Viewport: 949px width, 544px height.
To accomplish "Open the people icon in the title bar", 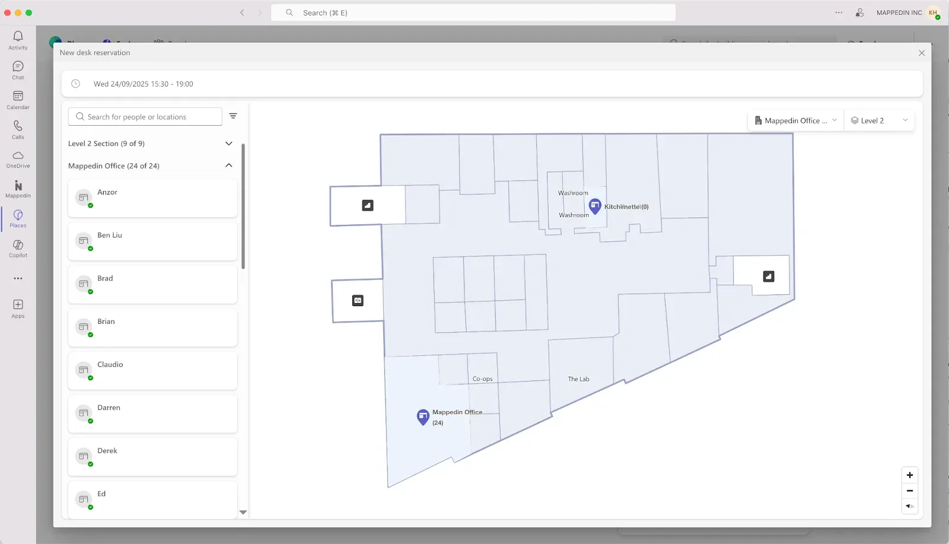I will pyautogui.click(x=859, y=12).
